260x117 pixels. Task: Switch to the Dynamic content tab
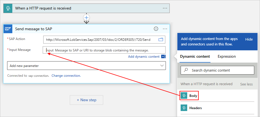coord(195,57)
